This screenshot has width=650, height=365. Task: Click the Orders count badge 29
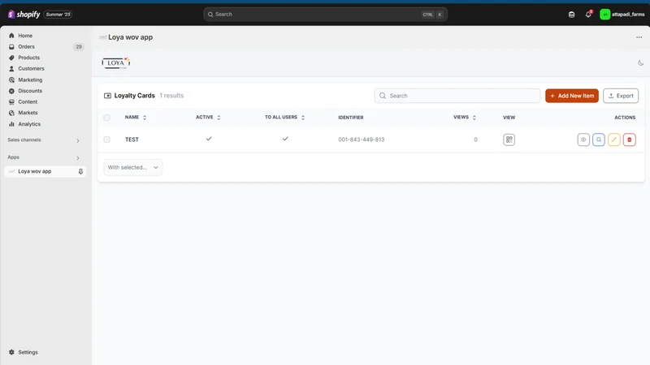(x=79, y=47)
